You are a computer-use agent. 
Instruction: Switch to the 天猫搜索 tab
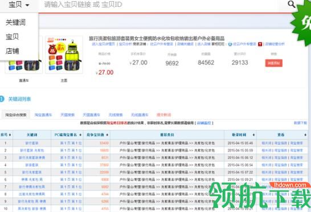pos(67,115)
